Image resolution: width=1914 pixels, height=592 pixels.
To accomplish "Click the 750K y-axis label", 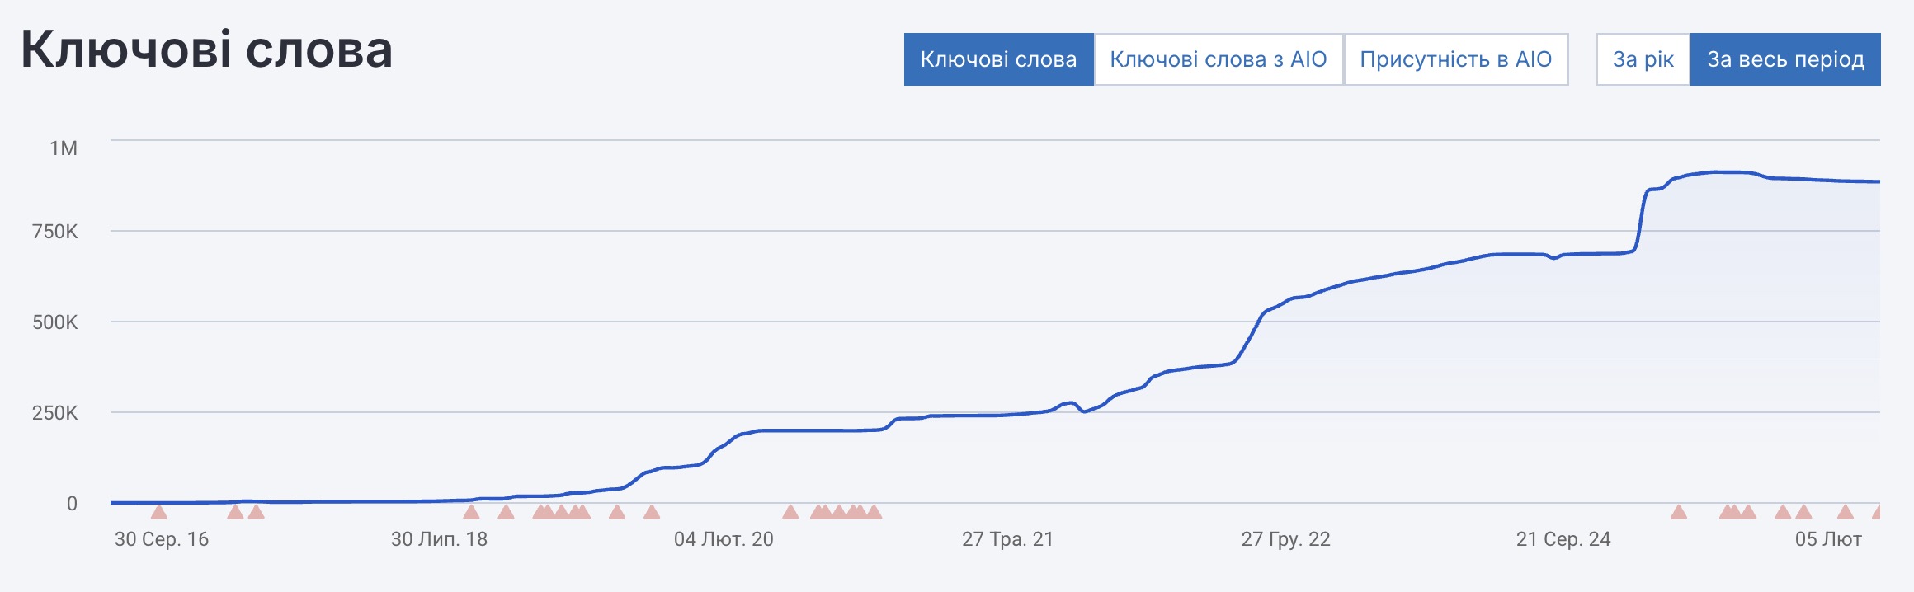I will tap(54, 232).
